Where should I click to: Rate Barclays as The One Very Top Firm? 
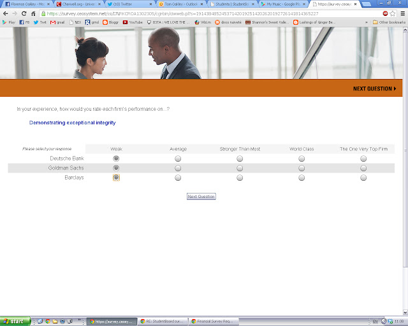[363, 178]
